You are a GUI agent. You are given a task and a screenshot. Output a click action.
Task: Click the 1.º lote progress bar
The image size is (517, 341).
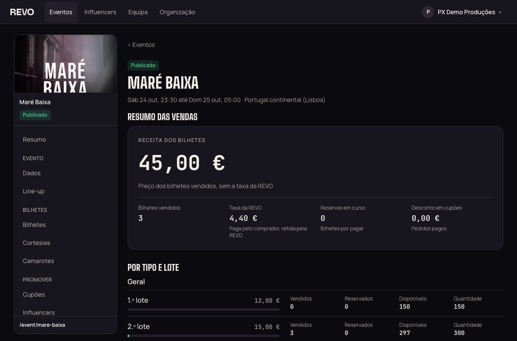[203, 310]
